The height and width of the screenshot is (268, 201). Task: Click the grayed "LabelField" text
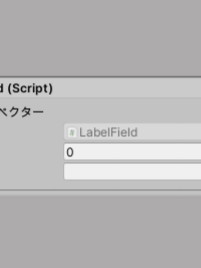[x=109, y=132]
